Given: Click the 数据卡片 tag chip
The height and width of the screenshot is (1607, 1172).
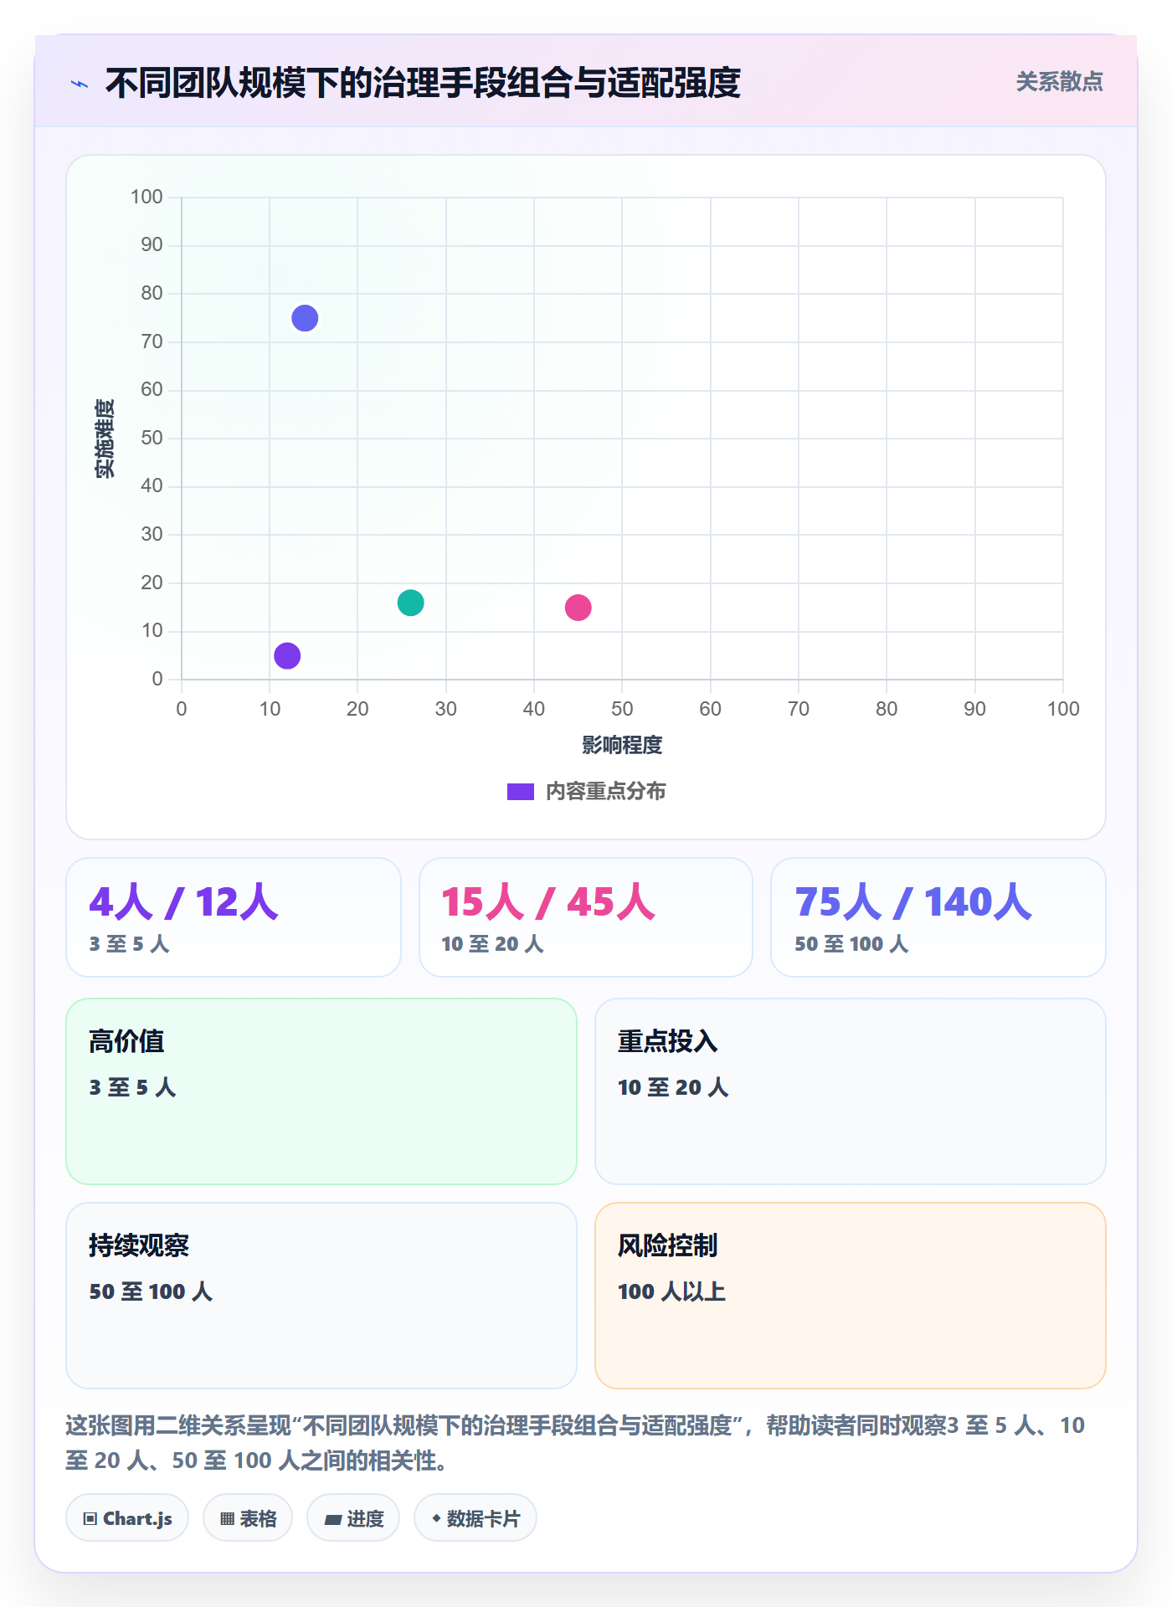Looking at the screenshot, I should point(475,1518).
